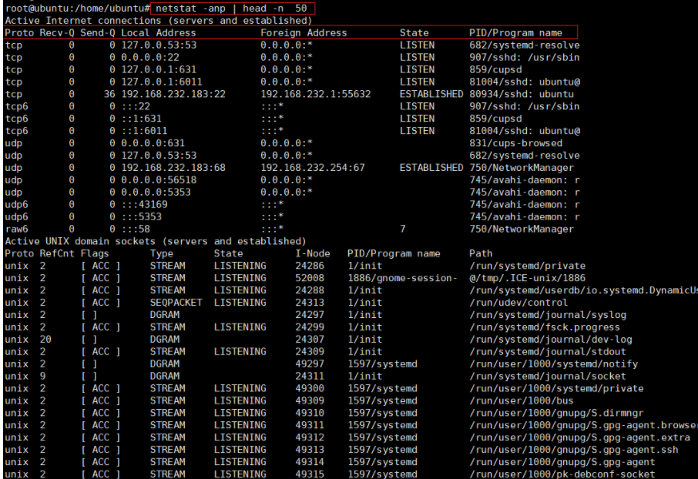Click the 1886/gnome-session- process entry
Viewport: 698px width, 479px height.
[x=402, y=278]
